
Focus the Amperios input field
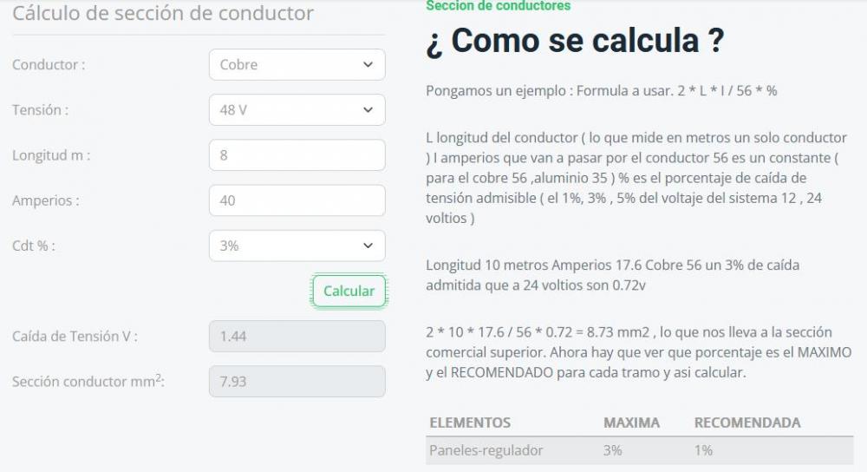point(297,200)
